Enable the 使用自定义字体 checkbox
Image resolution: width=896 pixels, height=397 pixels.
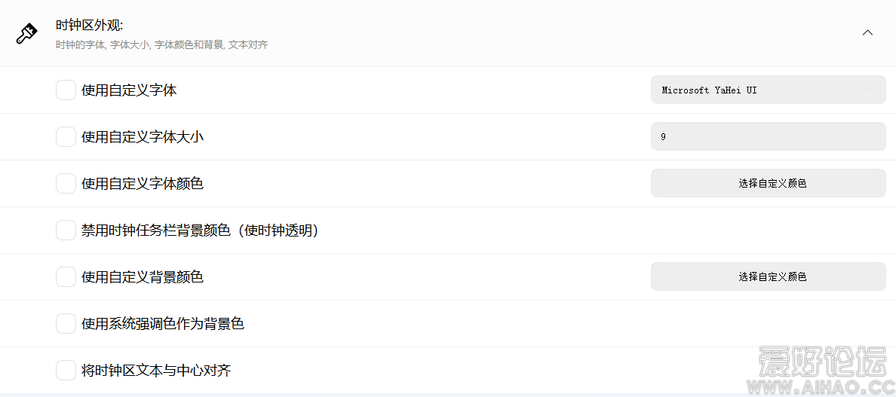pyautogui.click(x=66, y=90)
